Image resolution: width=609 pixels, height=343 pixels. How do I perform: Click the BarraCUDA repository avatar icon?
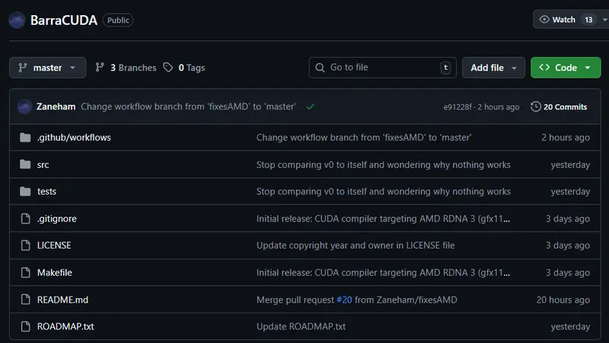click(x=17, y=21)
